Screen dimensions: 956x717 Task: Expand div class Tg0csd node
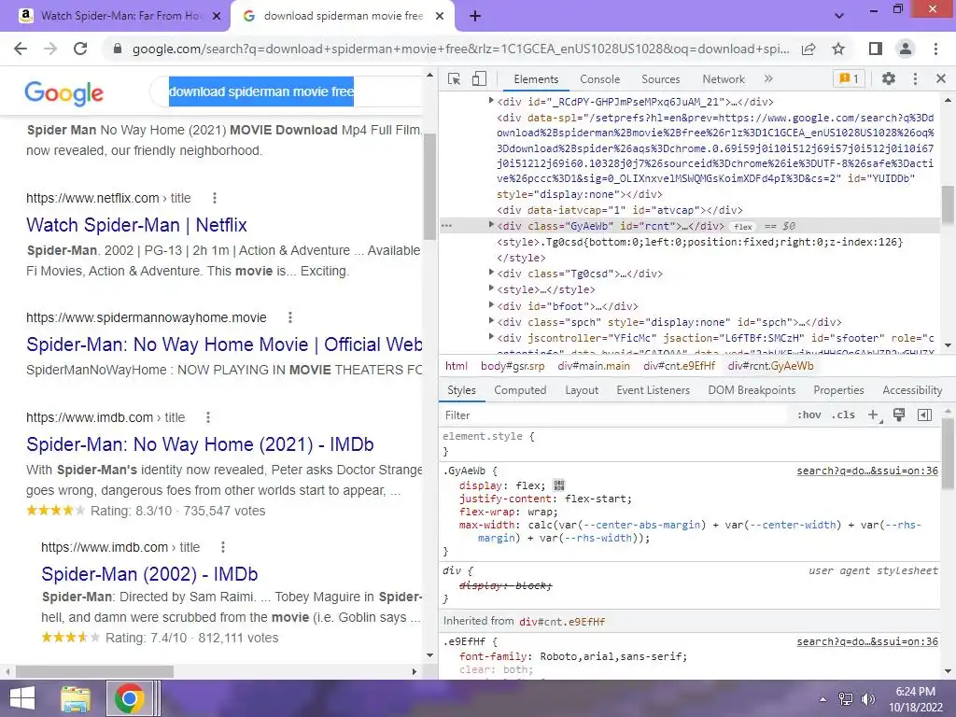(x=491, y=274)
